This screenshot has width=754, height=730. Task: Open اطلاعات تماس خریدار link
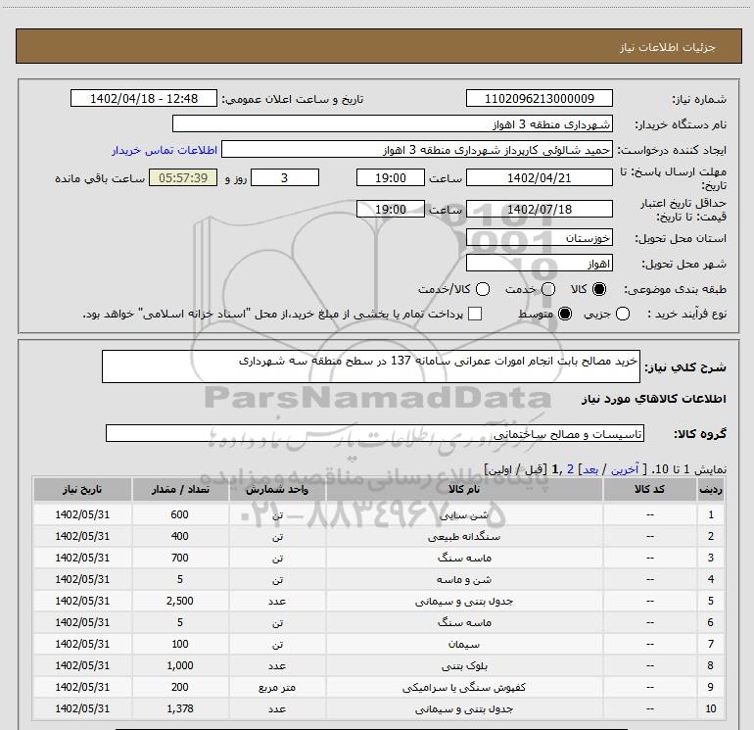click(165, 150)
